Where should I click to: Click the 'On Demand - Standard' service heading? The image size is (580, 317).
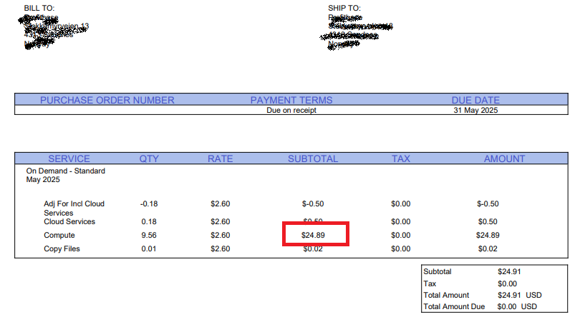coord(66,171)
